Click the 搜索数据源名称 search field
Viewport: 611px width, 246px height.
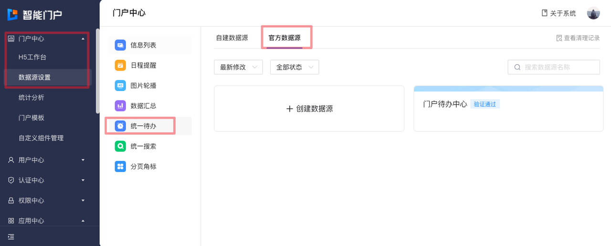(558, 67)
